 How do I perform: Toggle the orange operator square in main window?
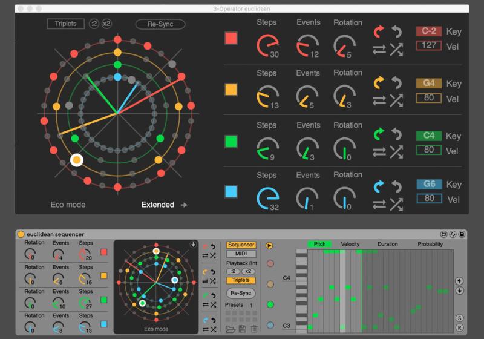tap(231, 90)
